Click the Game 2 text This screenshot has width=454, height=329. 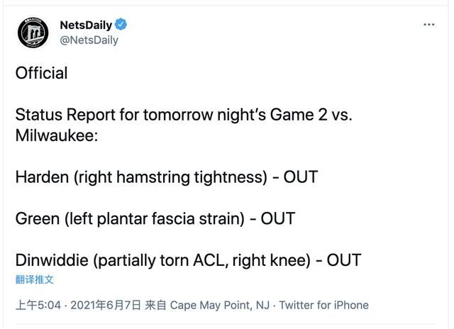299,115
